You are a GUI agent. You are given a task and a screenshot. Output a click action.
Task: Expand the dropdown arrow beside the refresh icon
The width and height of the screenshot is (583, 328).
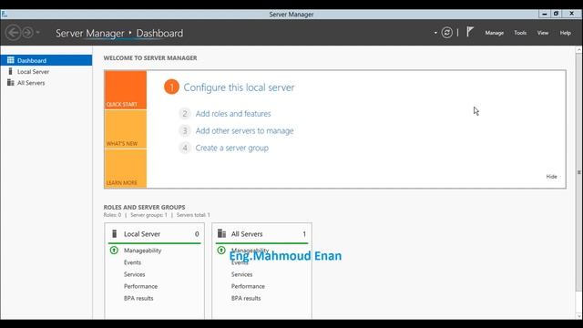pyautogui.click(x=435, y=33)
